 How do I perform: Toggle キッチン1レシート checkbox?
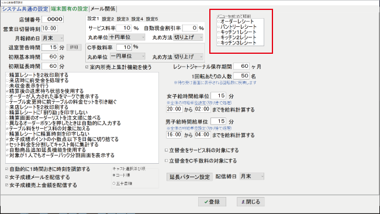pos(219,32)
